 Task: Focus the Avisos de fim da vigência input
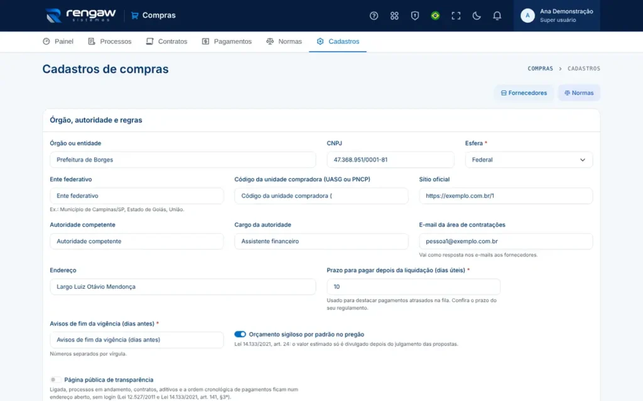[136, 340]
